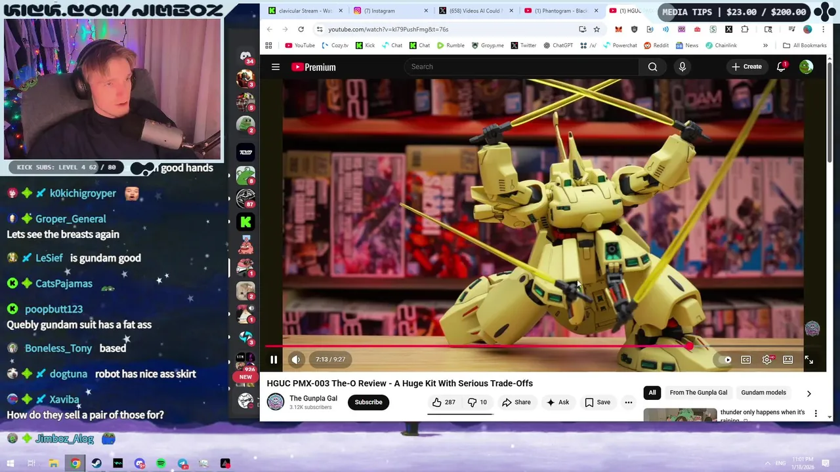Open the YouTube bookmark
Screen dimensions: 840x472
click(300, 45)
